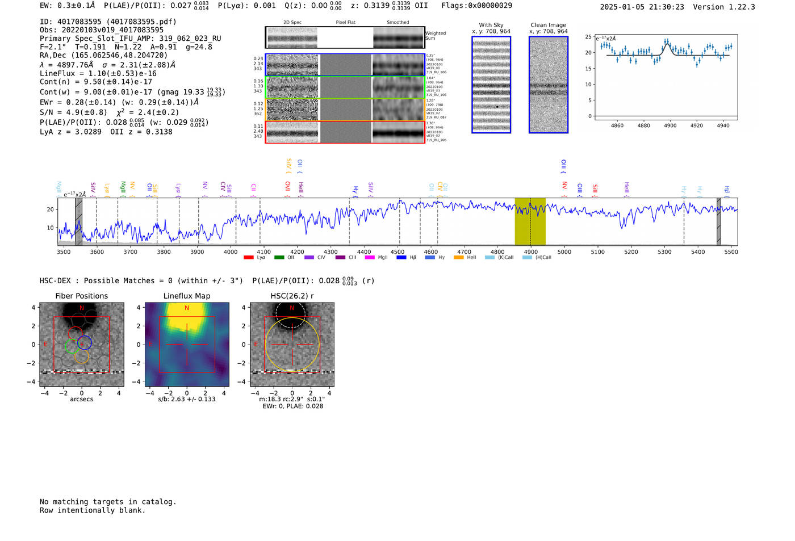Click the Fiber Positions image
Screen dimensions: 795x541
click(x=82, y=345)
